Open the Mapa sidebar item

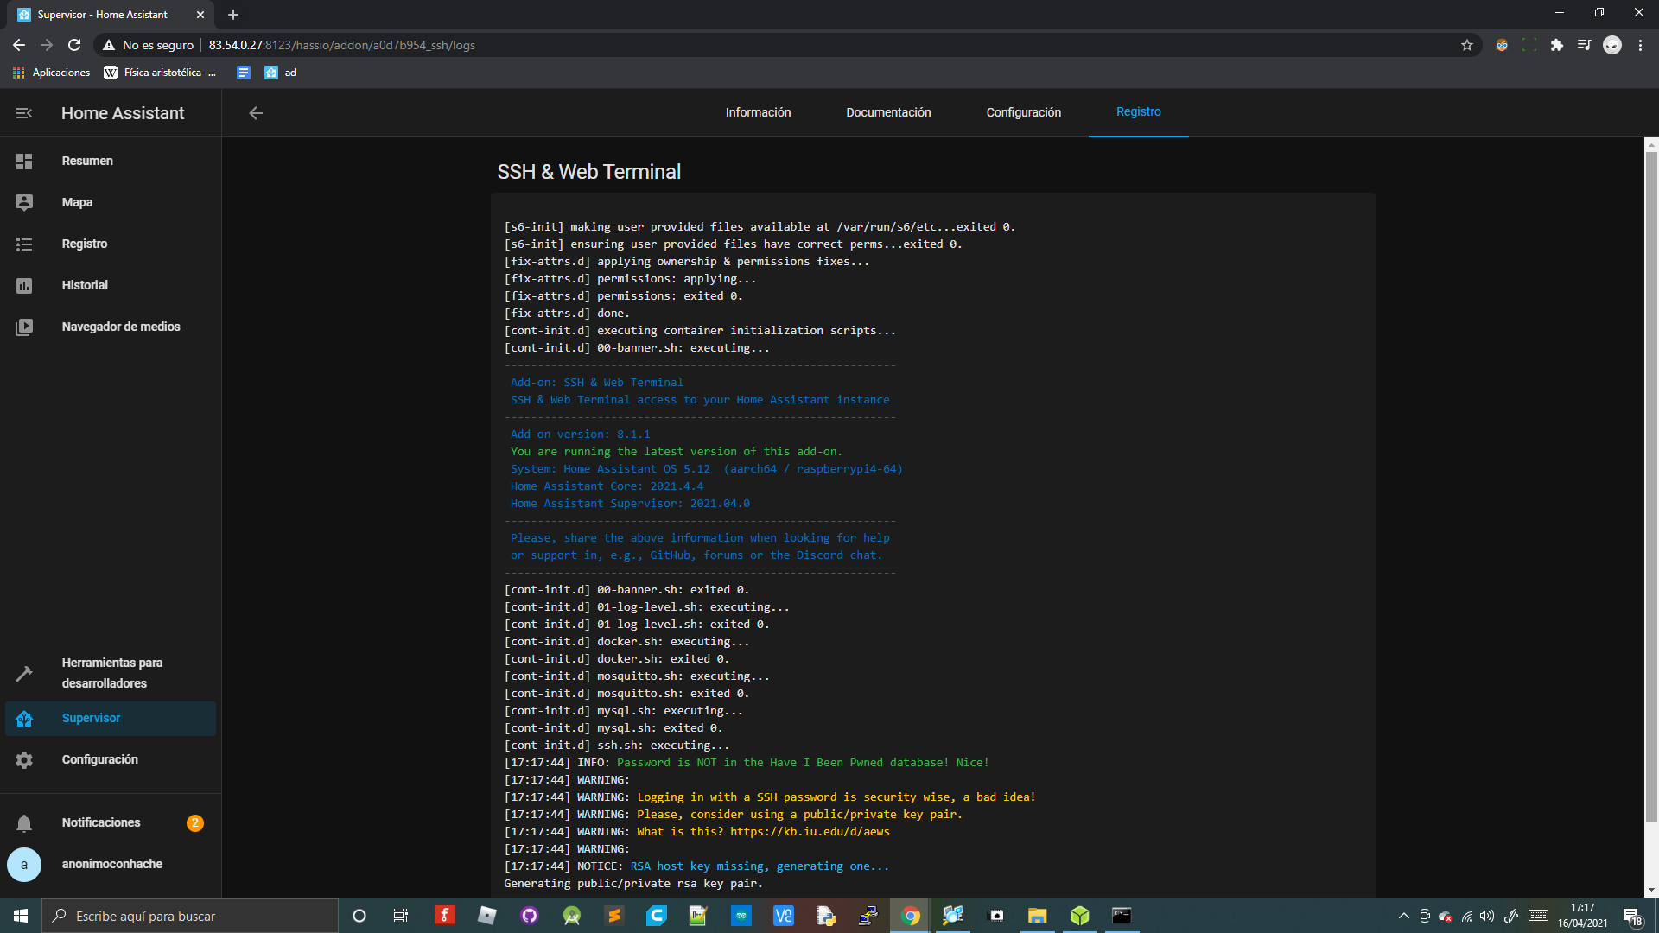[x=77, y=202]
